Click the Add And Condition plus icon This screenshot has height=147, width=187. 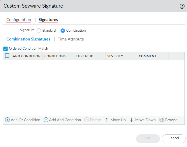46,120
